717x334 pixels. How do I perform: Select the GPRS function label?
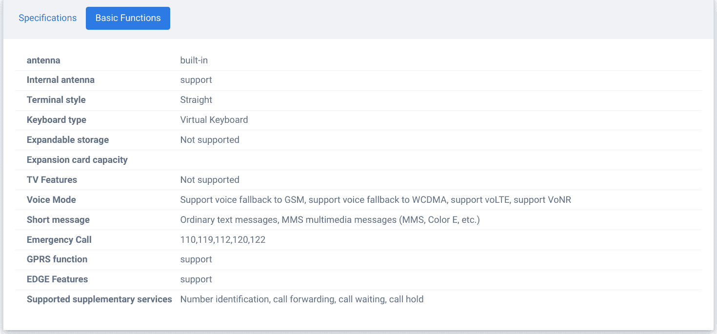click(x=57, y=259)
